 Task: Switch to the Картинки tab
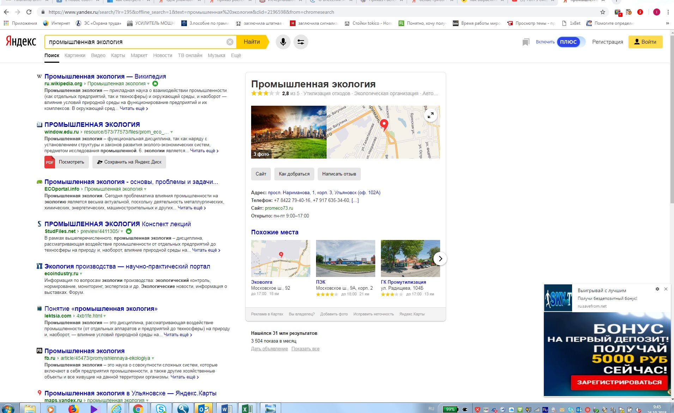tap(75, 55)
